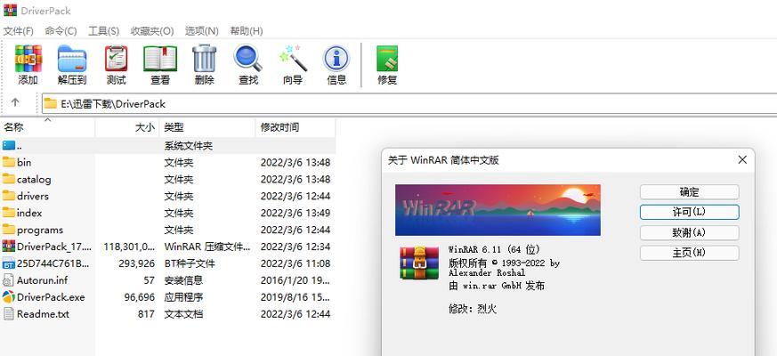The image size is (777, 356).
Task: Click the '修改: 烈火' text in About dialog
Action: pyautogui.click(x=473, y=310)
